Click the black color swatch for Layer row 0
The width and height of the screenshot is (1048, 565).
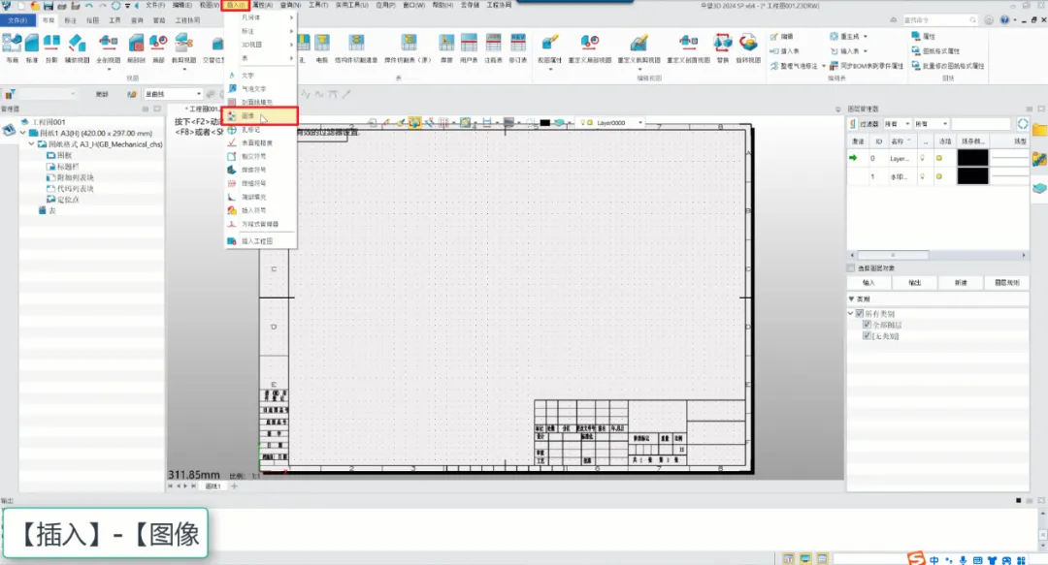[x=972, y=157]
